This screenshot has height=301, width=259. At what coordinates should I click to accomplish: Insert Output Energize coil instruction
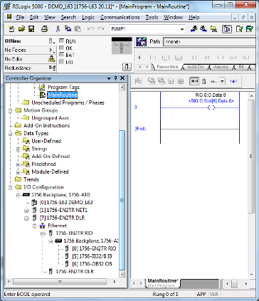(x=221, y=58)
